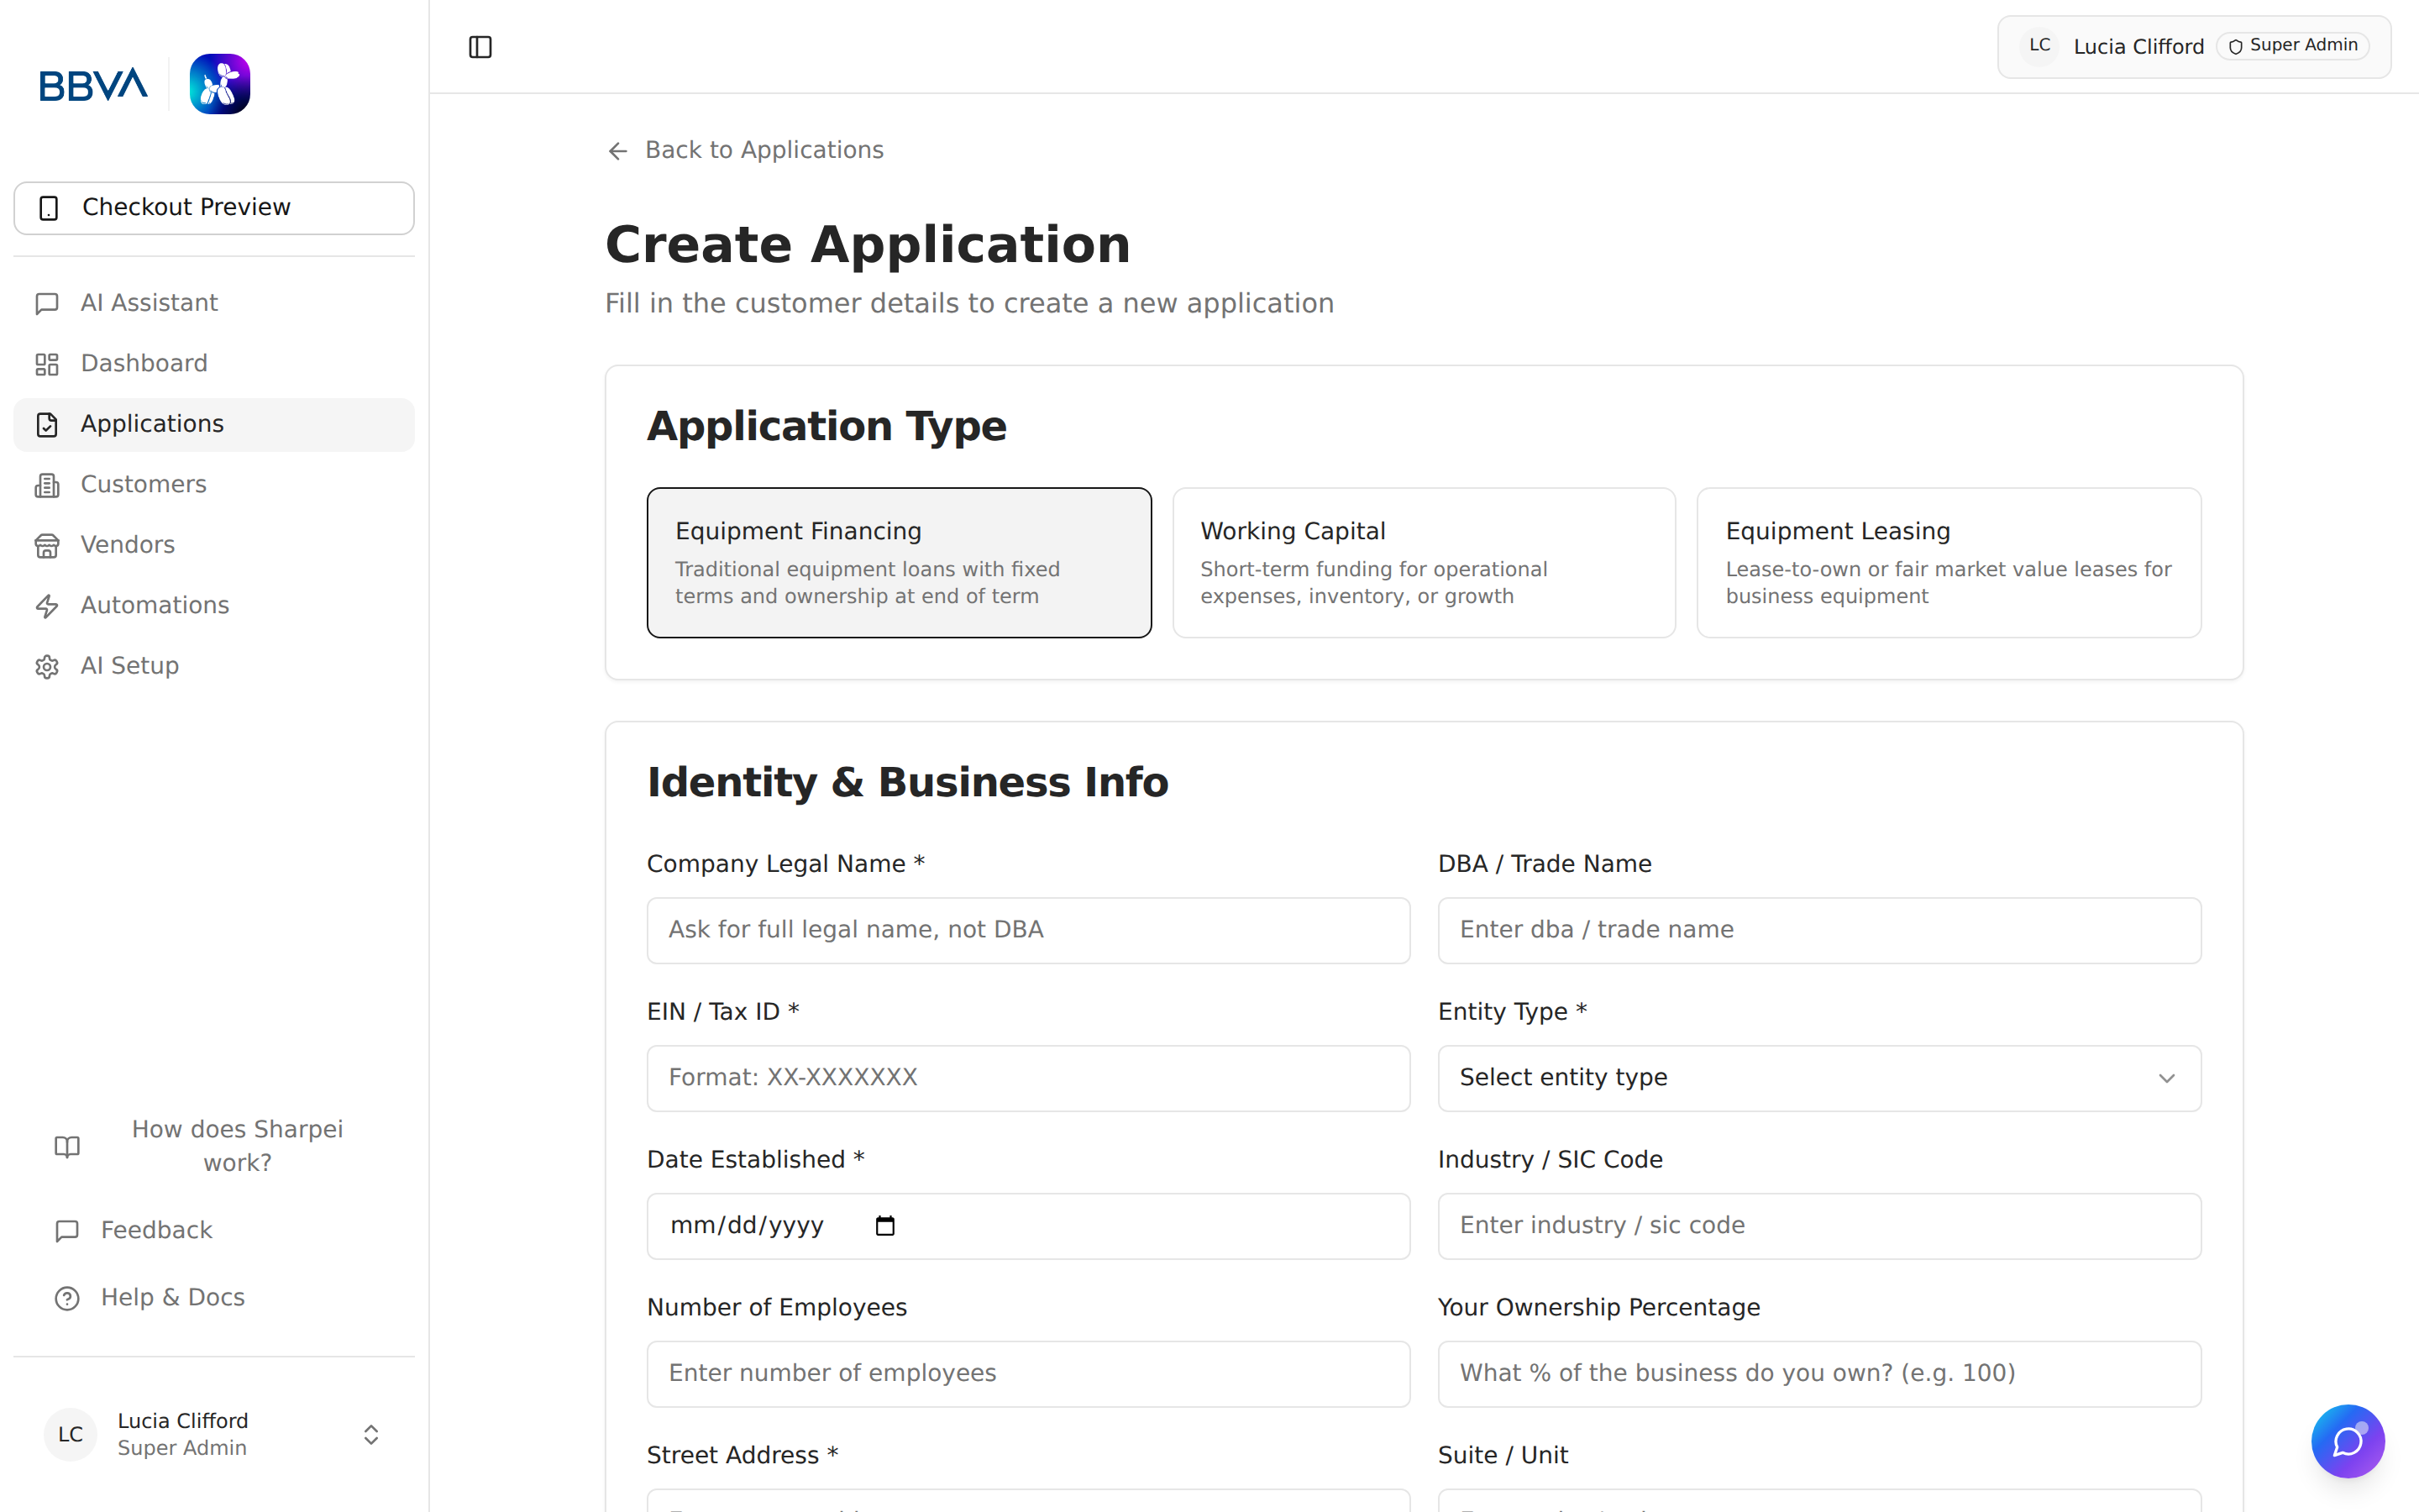This screenshot has height=1512, width=2419.
Task: Open AI Setup via its gear icon
Action: point(47,666)
